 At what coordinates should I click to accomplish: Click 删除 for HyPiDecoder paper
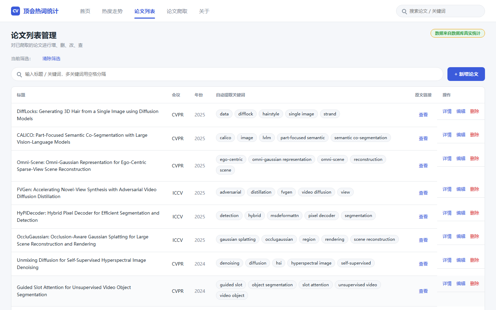(475, 213)
